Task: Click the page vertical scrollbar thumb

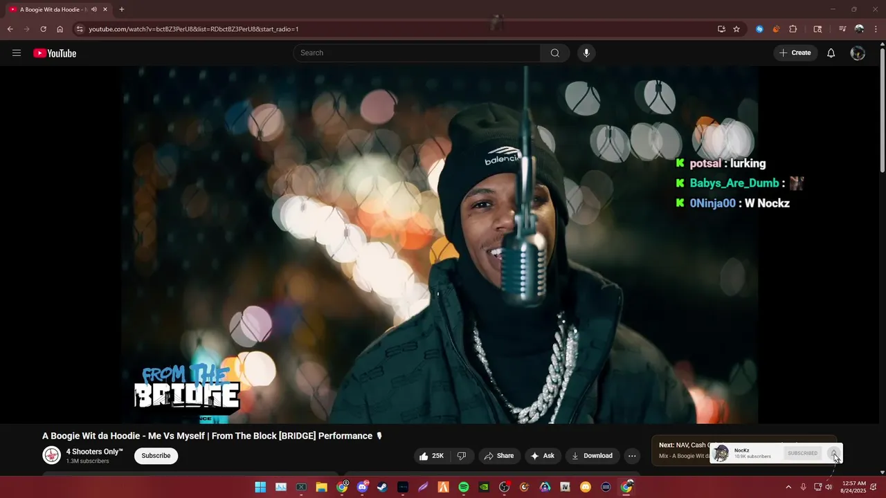Action: 883,111
